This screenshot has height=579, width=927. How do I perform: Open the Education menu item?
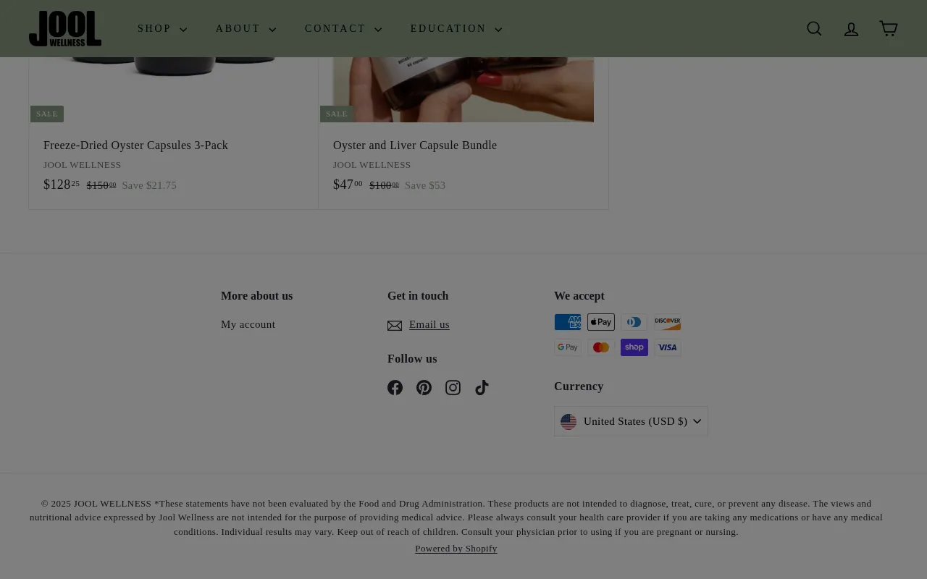click(456, 29)
